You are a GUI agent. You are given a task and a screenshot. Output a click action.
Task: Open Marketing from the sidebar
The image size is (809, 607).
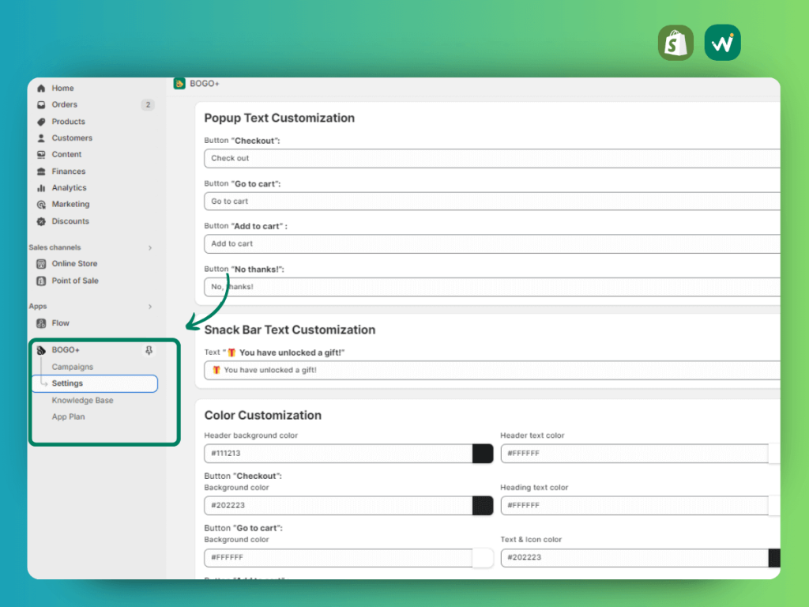[x=70, y=205]
